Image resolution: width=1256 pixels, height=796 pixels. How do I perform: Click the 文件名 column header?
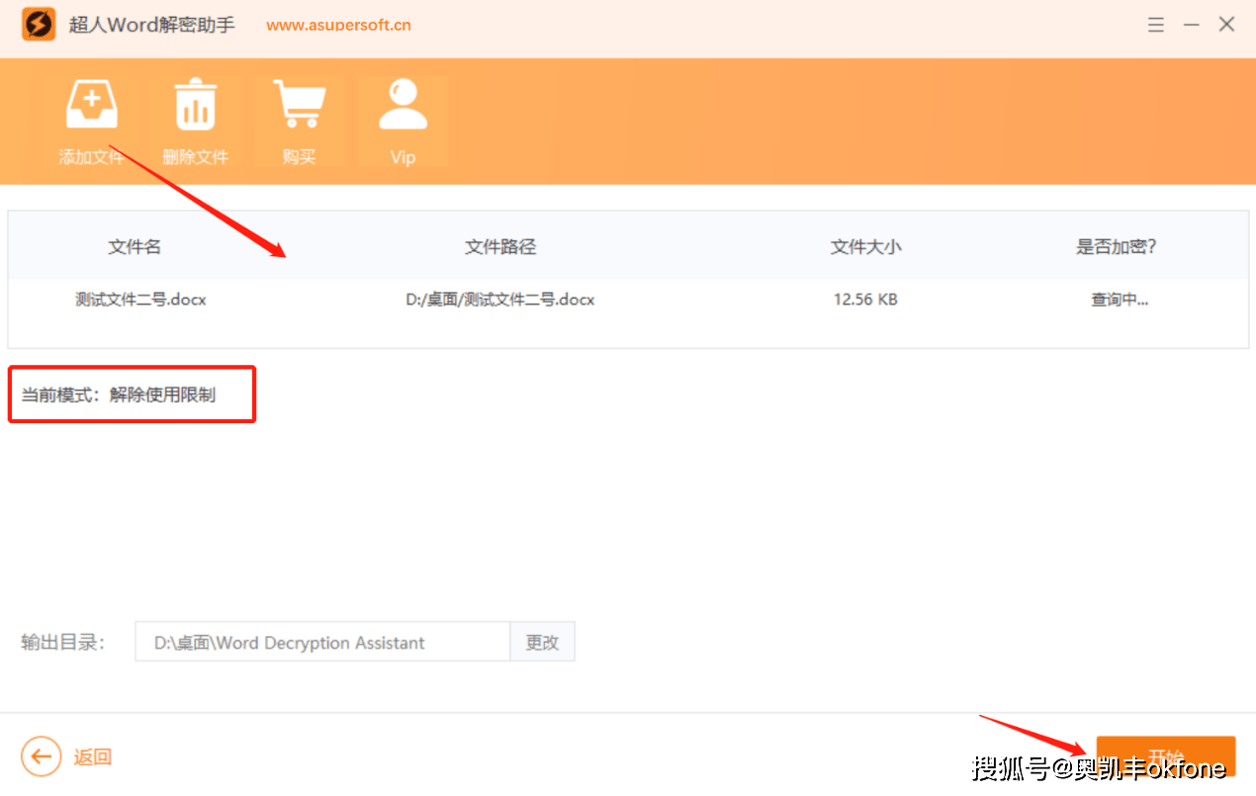(135, 247)
